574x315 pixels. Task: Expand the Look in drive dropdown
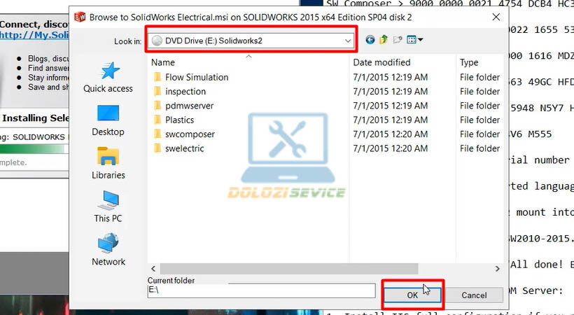click(x=348, y=41)
